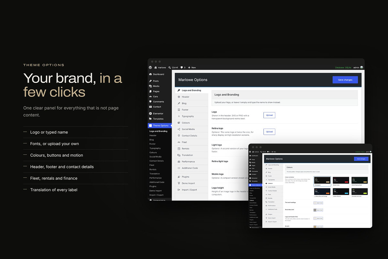The height and width of the screenshot is (259, 388).
Task: Click Upload button beside Logo setting
Action: [269, 115]
